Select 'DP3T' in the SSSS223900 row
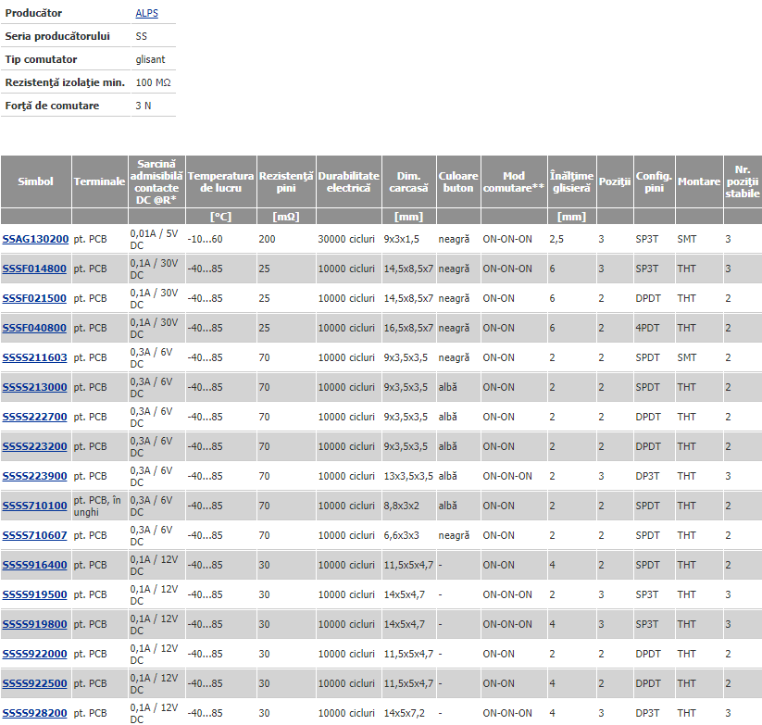 click(647, 476)
